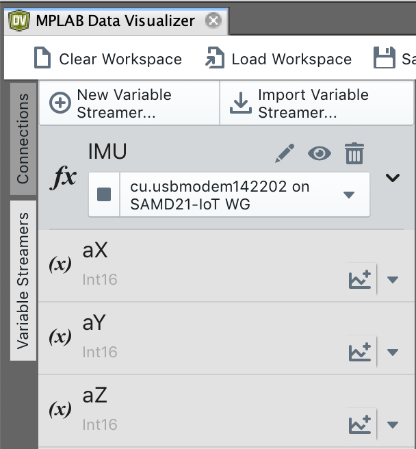Plot aY variable using graph icon
416x449 pixels.
pos(360,351)
